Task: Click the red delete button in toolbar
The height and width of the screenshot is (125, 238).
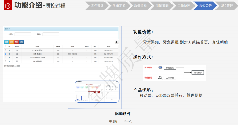Action: [x=16, y=42]
